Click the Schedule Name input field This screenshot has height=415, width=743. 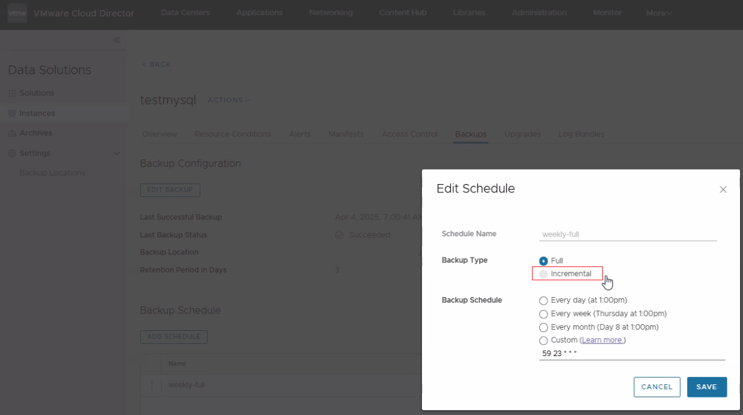[628, 235]
